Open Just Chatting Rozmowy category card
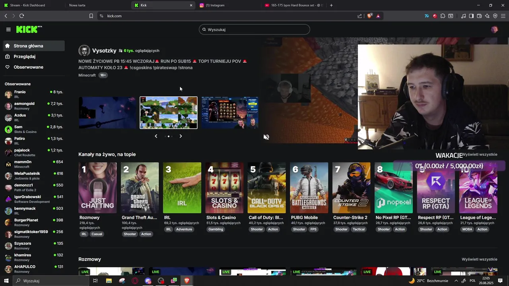The width and height of the screenshot is (509, 286). click(97, 188)
